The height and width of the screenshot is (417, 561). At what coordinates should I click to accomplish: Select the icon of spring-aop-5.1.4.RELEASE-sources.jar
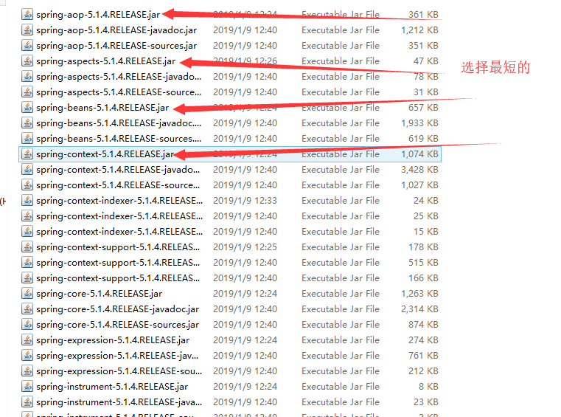(x=27, y=46)
